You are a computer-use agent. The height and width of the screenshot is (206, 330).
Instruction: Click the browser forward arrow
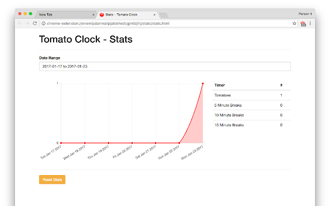point(27,23)
